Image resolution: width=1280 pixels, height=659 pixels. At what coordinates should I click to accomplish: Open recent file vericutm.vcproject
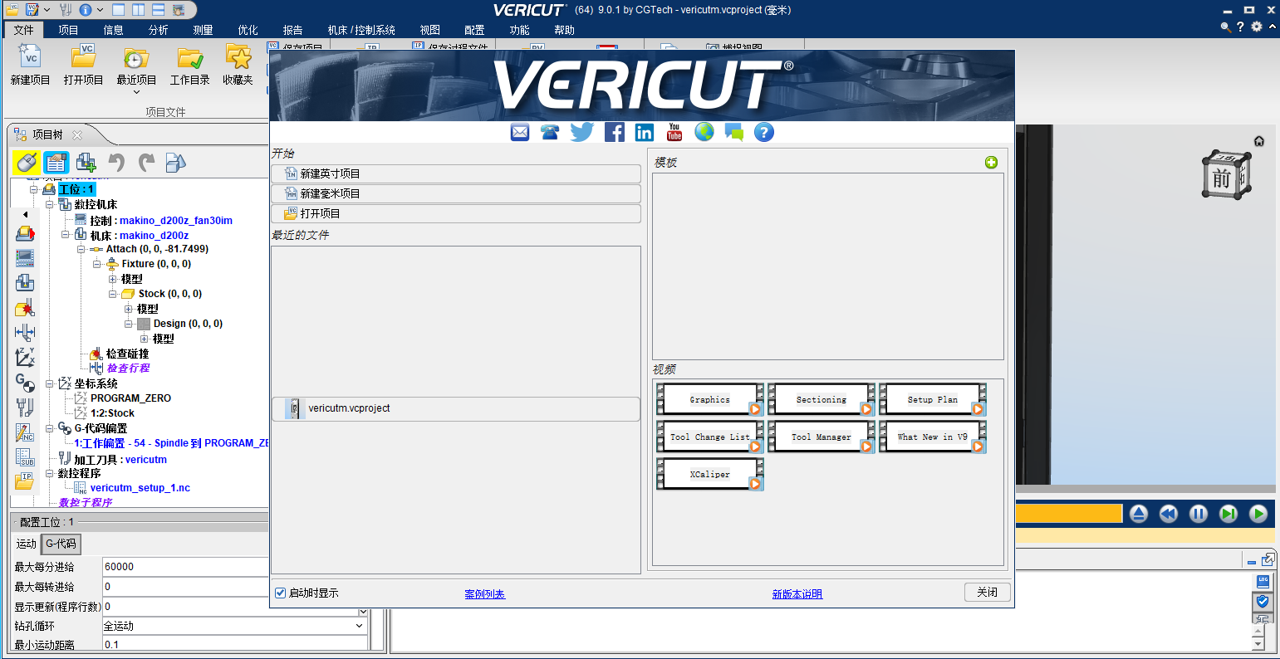tap(456, 408)
